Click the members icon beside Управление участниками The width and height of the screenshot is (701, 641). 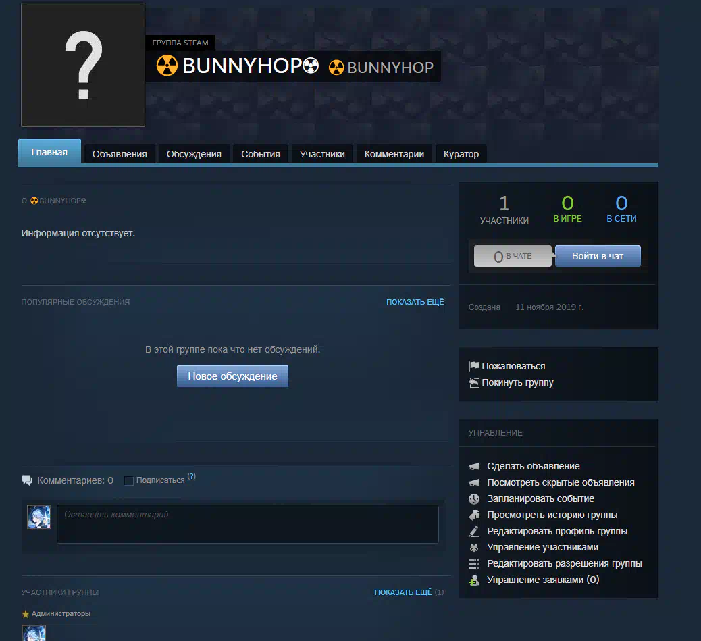(x=474, y=547)
